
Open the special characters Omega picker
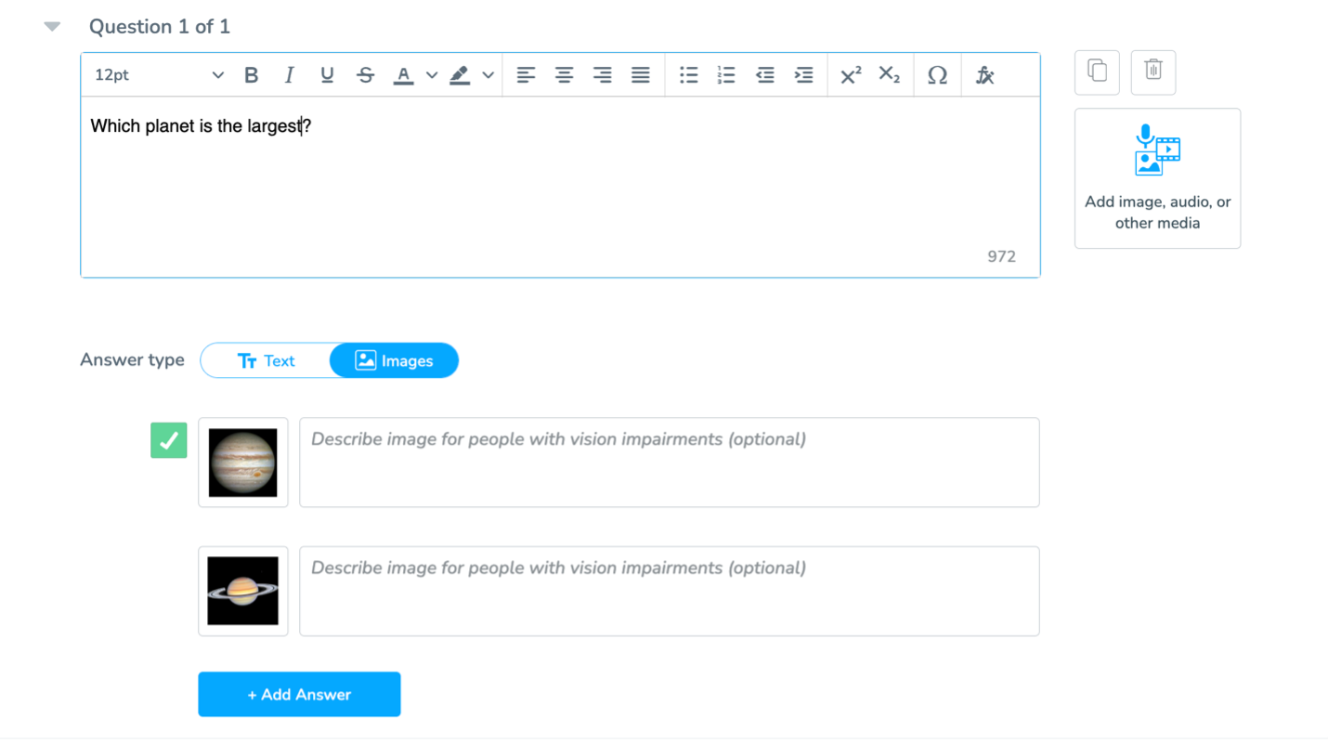(x=938, y=75)
